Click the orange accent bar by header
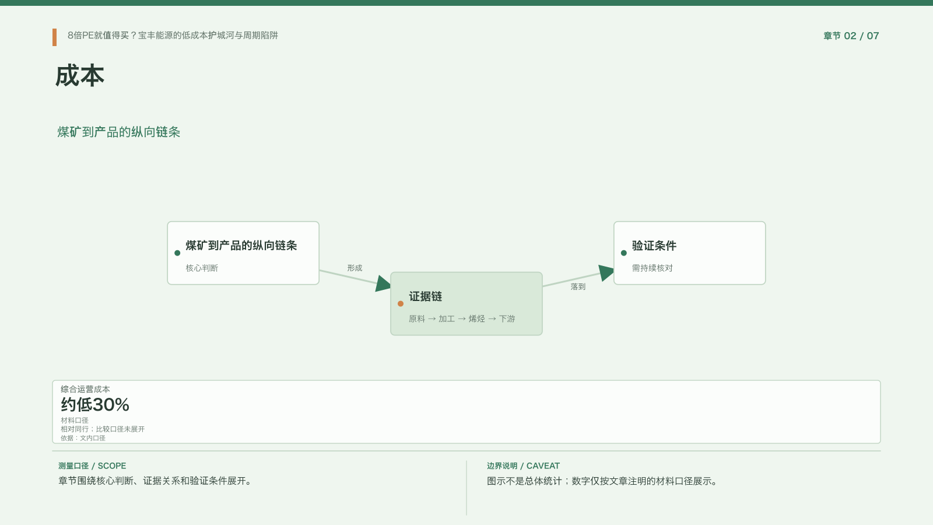This screenshot has height=525, width=933. 54,37
